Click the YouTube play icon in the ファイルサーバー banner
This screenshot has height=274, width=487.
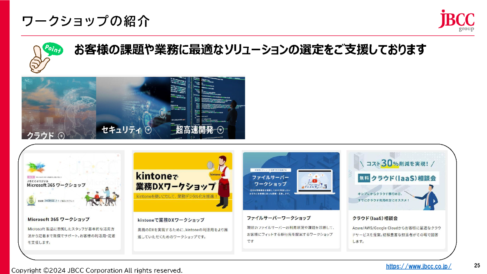click(315, 181)
